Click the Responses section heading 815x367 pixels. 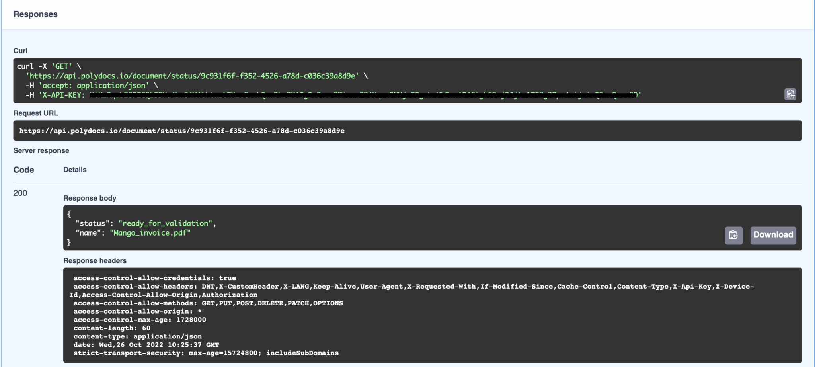(x=35, y=14)
